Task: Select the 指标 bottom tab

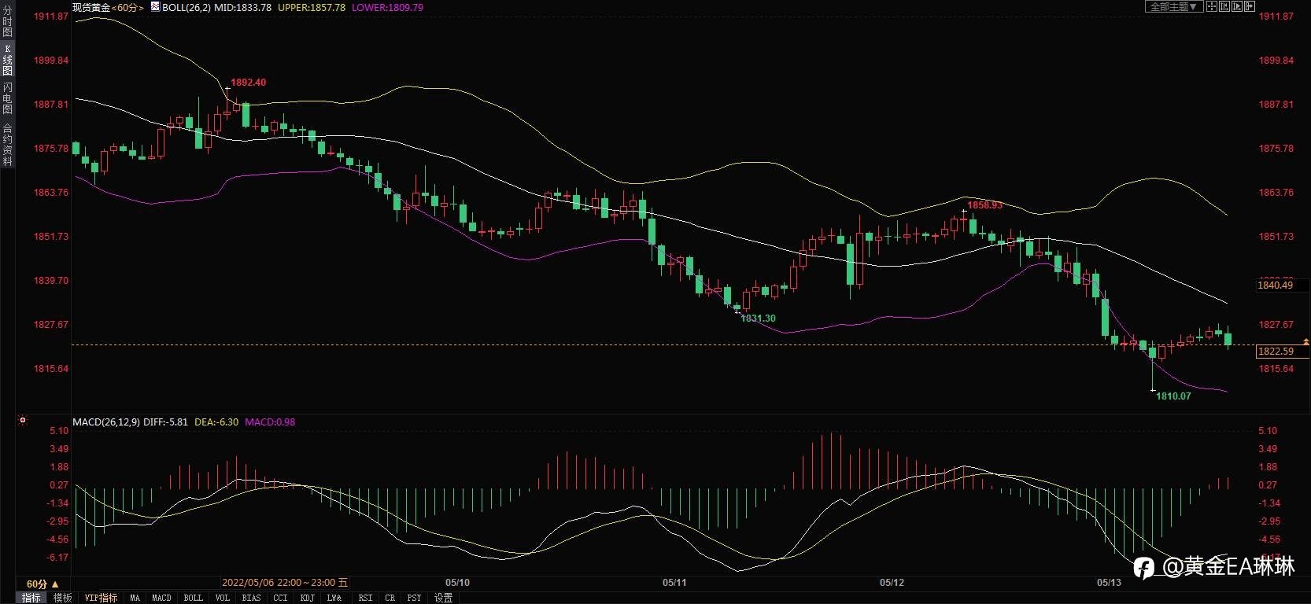Action: tap(31, 598)
